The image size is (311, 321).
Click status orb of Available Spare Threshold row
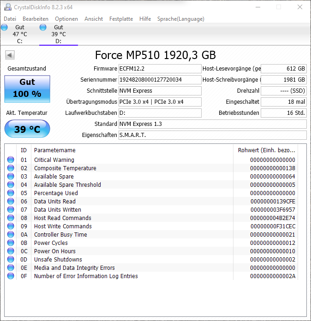[11, 184]
